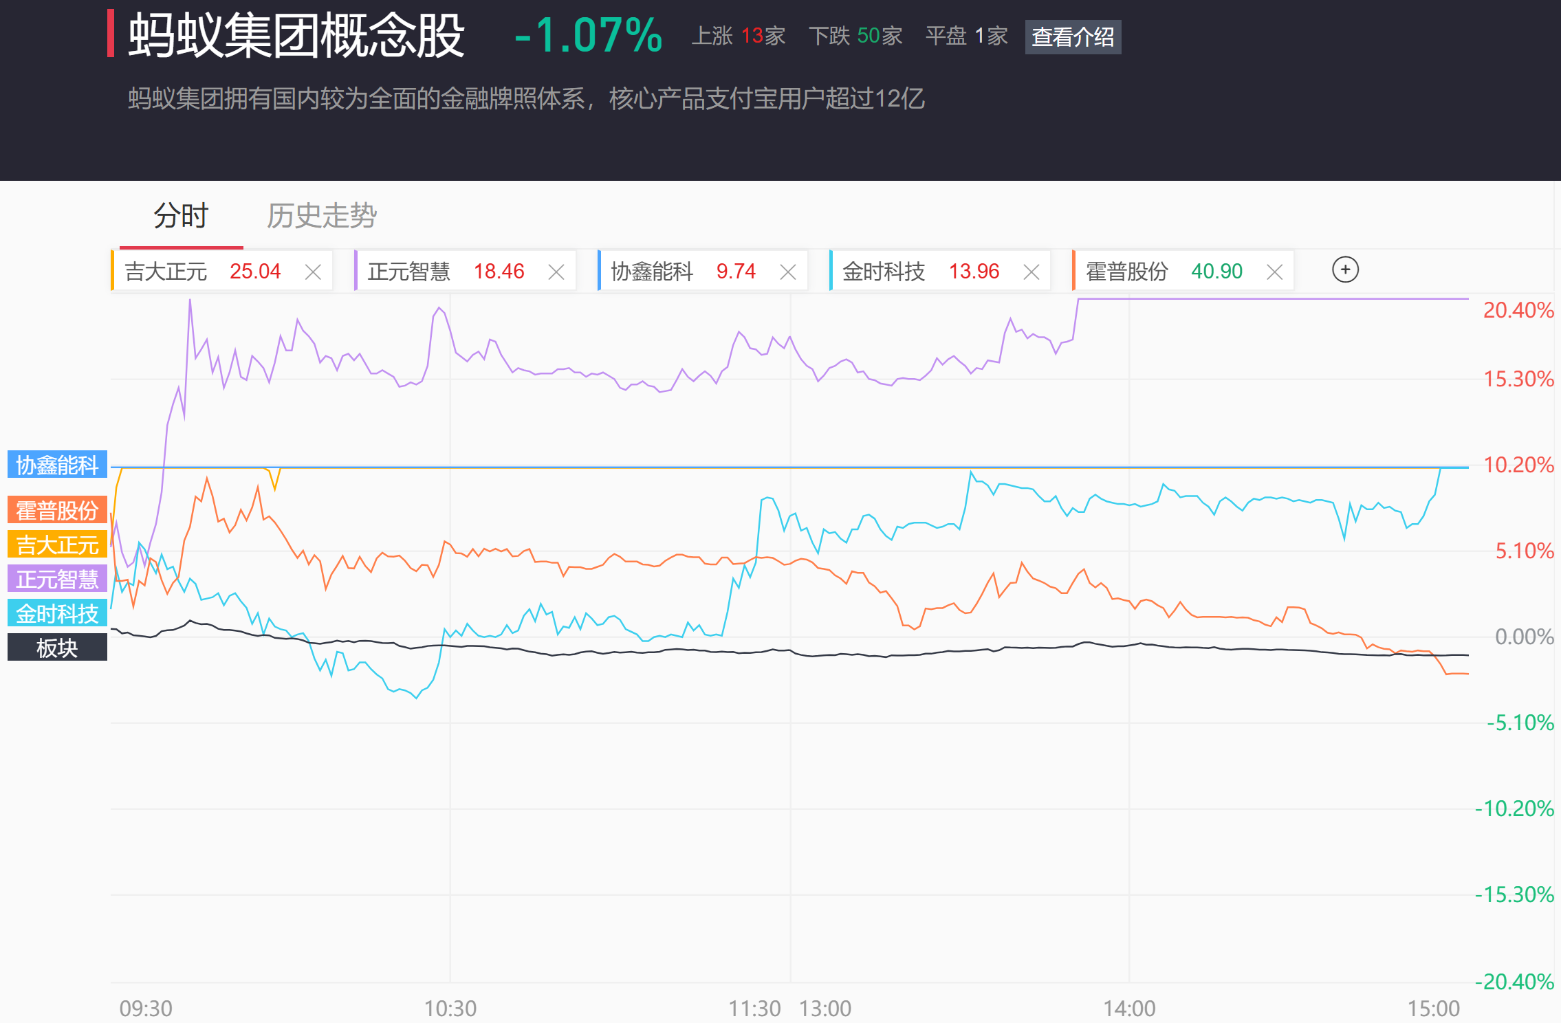Click 平盘 1家 flat count
1561x1023 pixels.
pos(966,36)
